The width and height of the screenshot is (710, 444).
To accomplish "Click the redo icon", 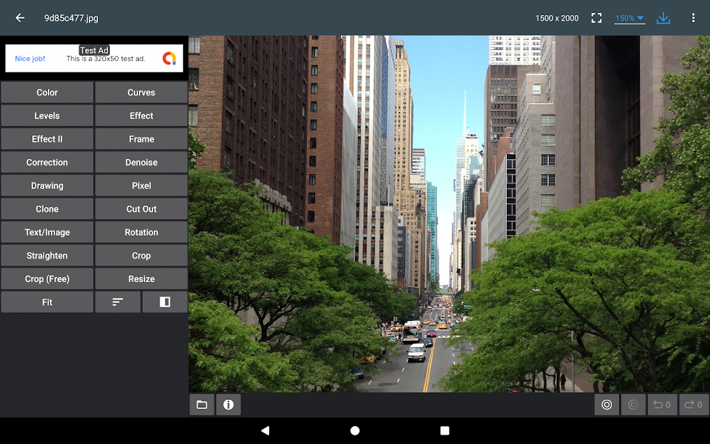I will point(692,405).
